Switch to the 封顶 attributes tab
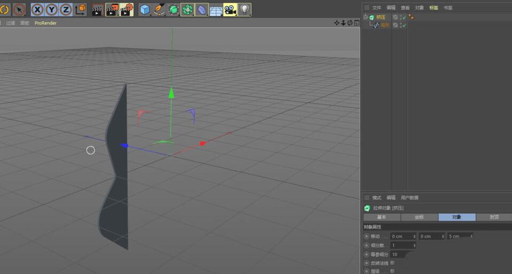This screenshot has width=512, height=274. coord(494,217)
